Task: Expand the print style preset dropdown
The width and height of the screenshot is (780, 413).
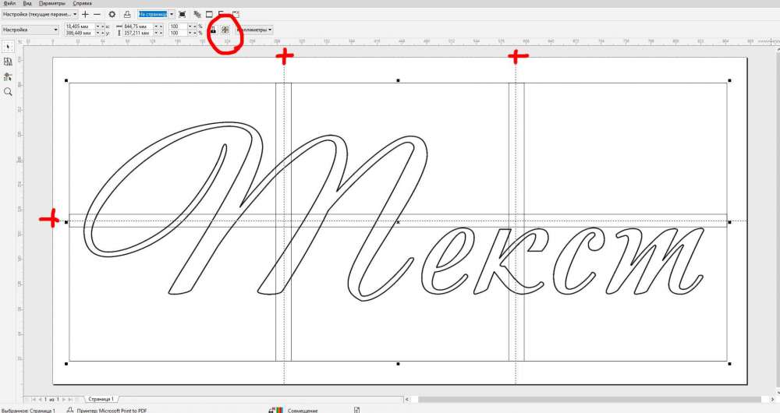Action: [x=77, y=14]
